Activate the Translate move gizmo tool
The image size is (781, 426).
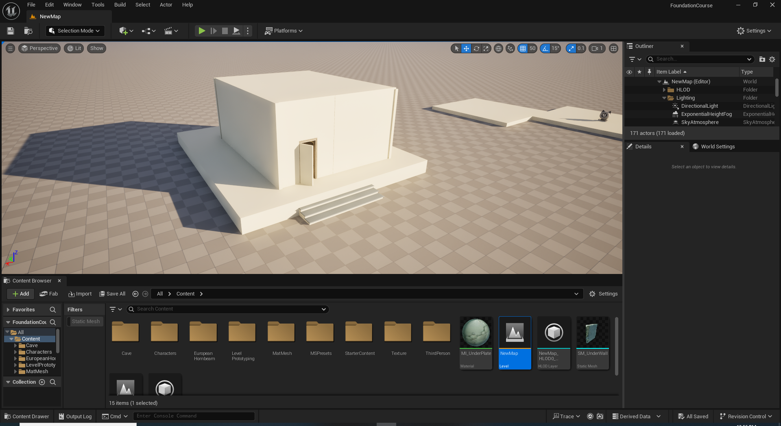(x=466, y=48)
